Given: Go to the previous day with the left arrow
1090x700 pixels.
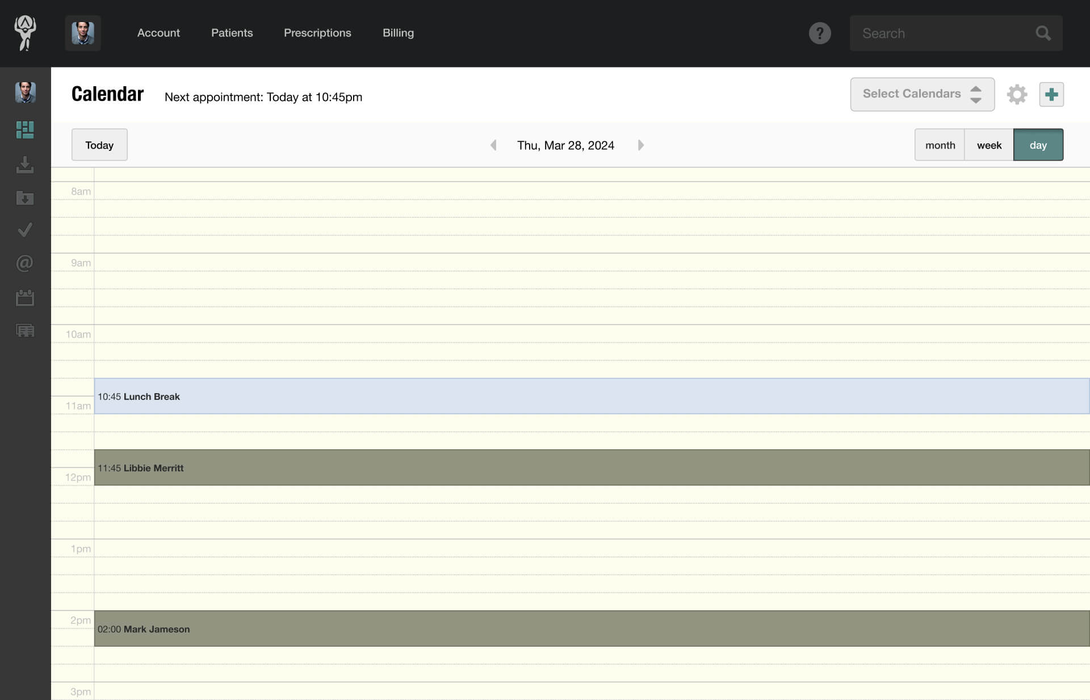Looking at the screenshot, I should (493, 145).
